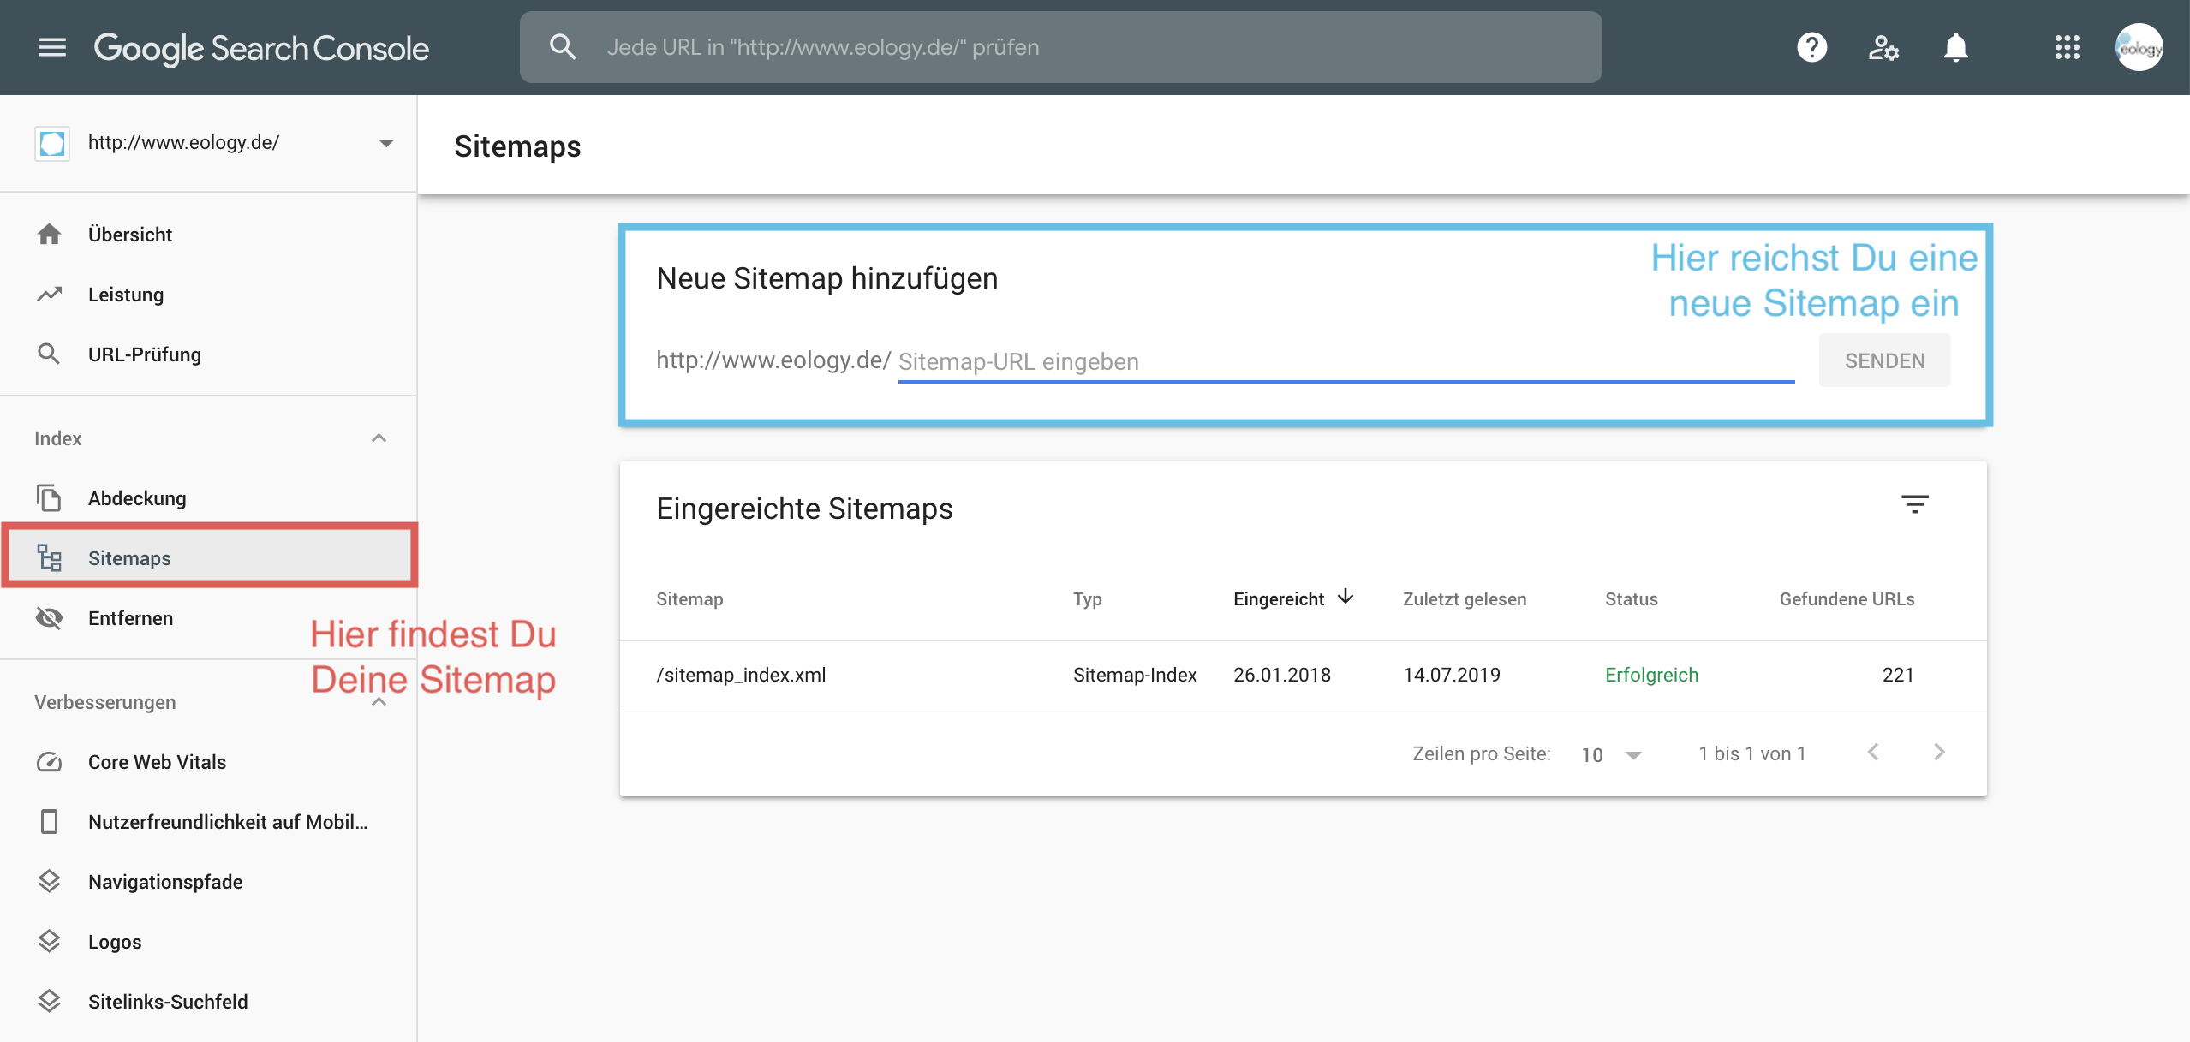Click the 221 found URLs value
This screenshot has width=2190, height=1042.
1898,675
